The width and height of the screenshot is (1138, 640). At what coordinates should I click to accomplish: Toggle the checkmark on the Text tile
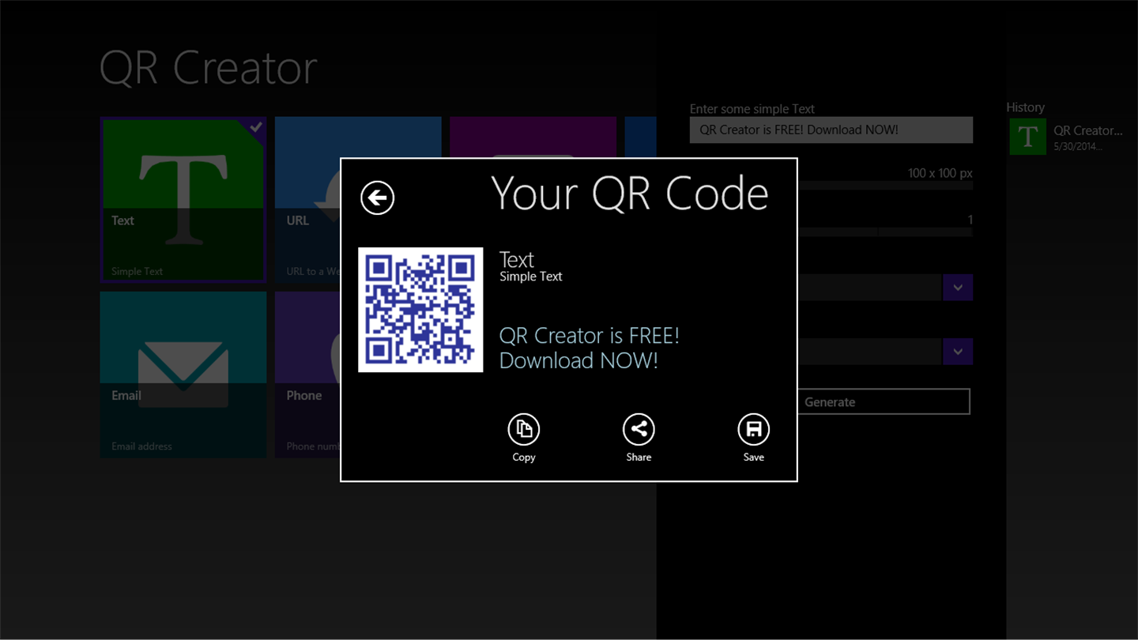point(256,126)
